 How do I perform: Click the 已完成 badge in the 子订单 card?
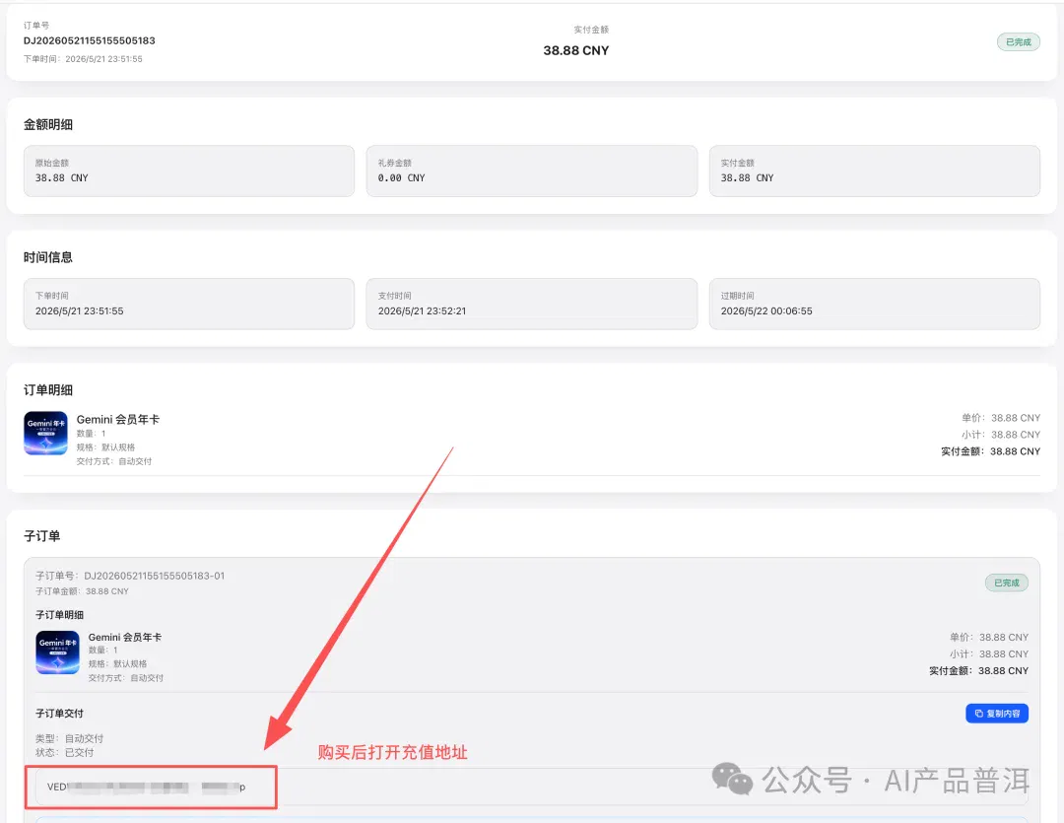(x=1006, y=583)
